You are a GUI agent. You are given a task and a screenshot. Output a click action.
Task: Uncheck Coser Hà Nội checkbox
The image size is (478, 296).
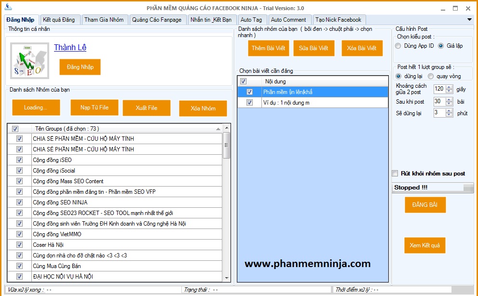pyautogui.click(x=19, y=245)
